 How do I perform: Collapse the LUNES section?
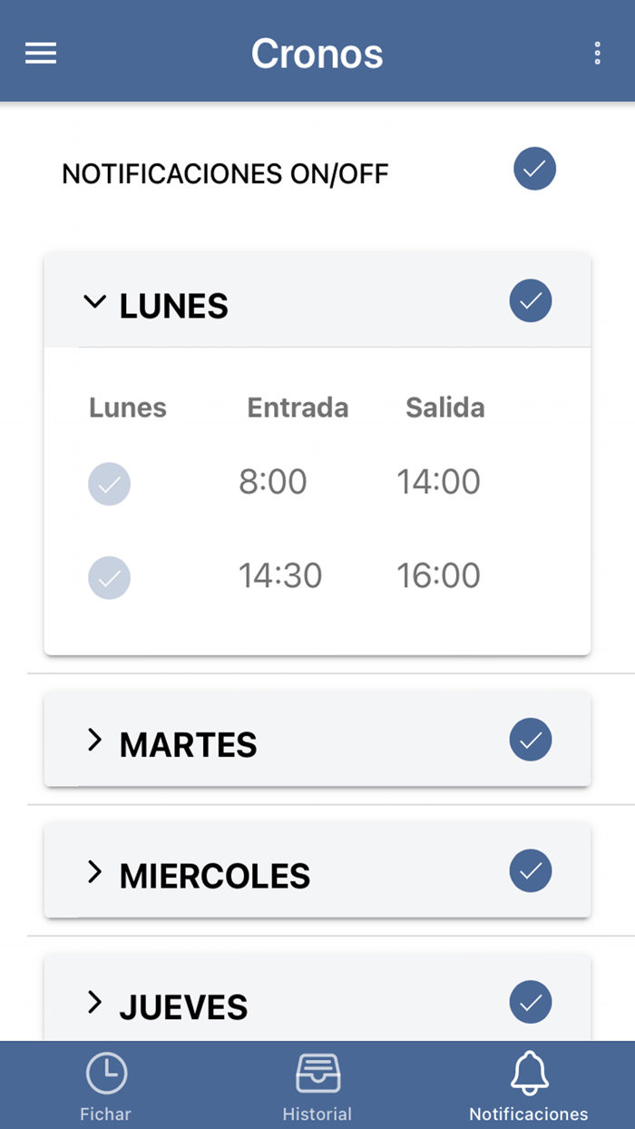click(x=95, y=302)
